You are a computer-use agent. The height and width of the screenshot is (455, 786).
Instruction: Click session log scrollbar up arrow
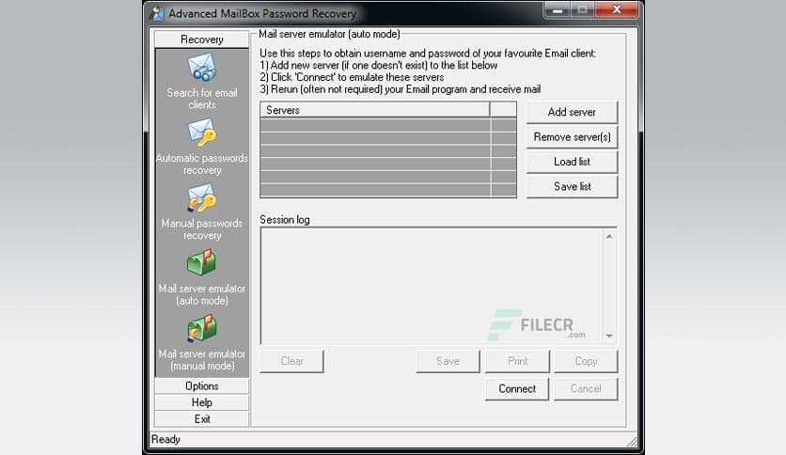coord(609,236)
